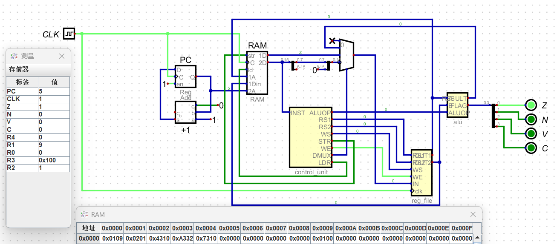
Task: Click the constant 0 at adder c input
Action: pos(221,105)
